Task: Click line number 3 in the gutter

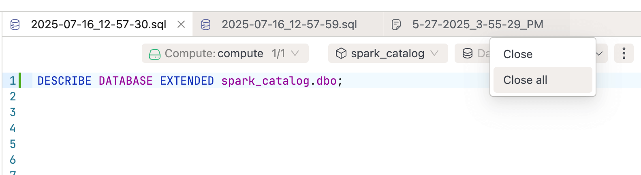Action: point(13,112)
